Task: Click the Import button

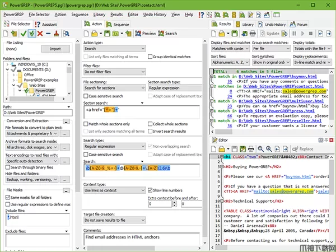Action: pyautogui.click(x=55, y=49)
